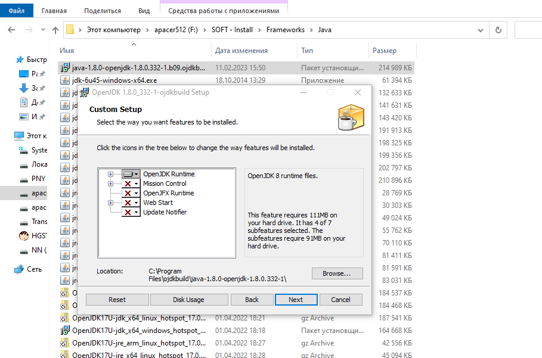Image resolution: width=542 pixels, height=358 pixels.
Task: Open the recent locations dropdown arrow
Action: point(43,30)
